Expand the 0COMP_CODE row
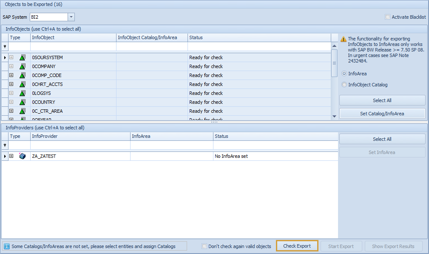This screenshot has height=254, width=429. [x=11, y=75]
